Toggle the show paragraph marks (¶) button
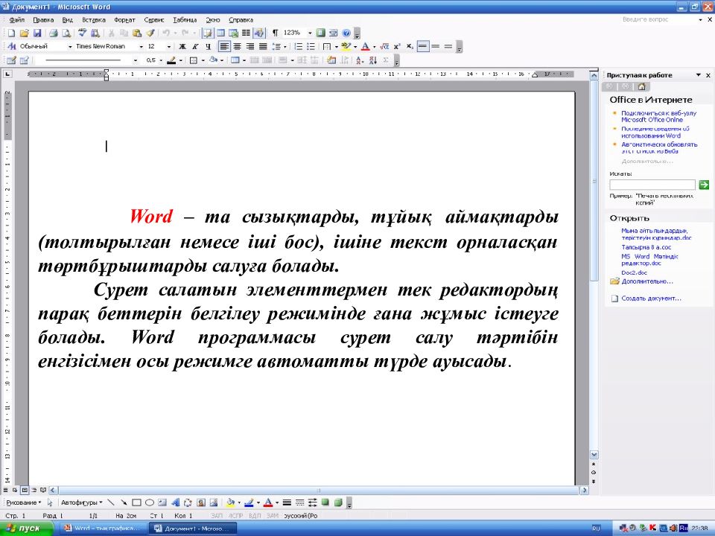Viewport: 715px width, 536px height. [275, 33]
